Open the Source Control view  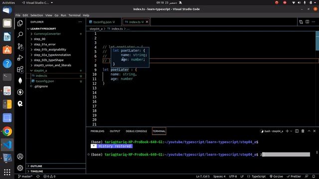pyautogui.click(x=20, y=46)
